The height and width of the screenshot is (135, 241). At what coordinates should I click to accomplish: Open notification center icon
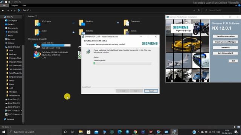[236, 132]
